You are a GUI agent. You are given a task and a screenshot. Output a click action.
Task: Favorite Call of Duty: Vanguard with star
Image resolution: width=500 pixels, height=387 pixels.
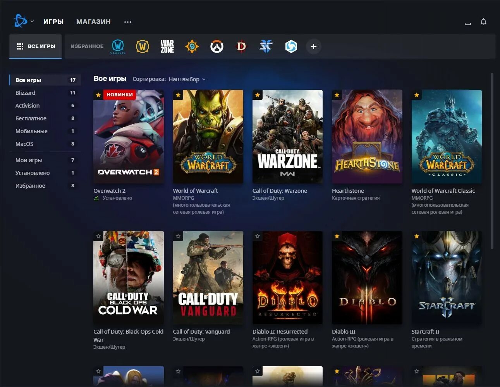178,236
